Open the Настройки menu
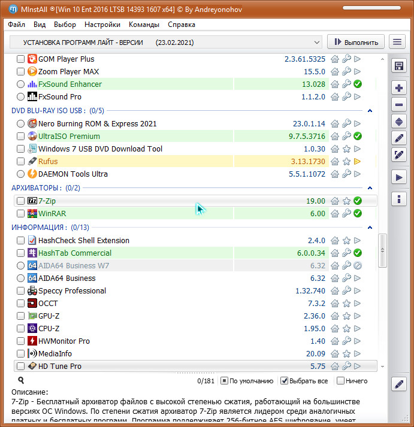Viewport: 414px width, 427px height. coord(102,25)
